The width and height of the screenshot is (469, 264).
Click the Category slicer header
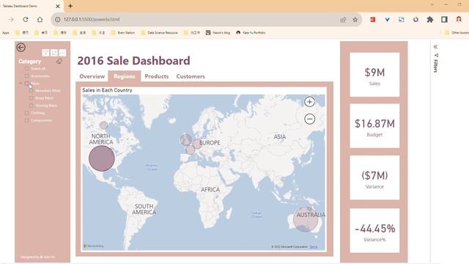pos(29,62)
